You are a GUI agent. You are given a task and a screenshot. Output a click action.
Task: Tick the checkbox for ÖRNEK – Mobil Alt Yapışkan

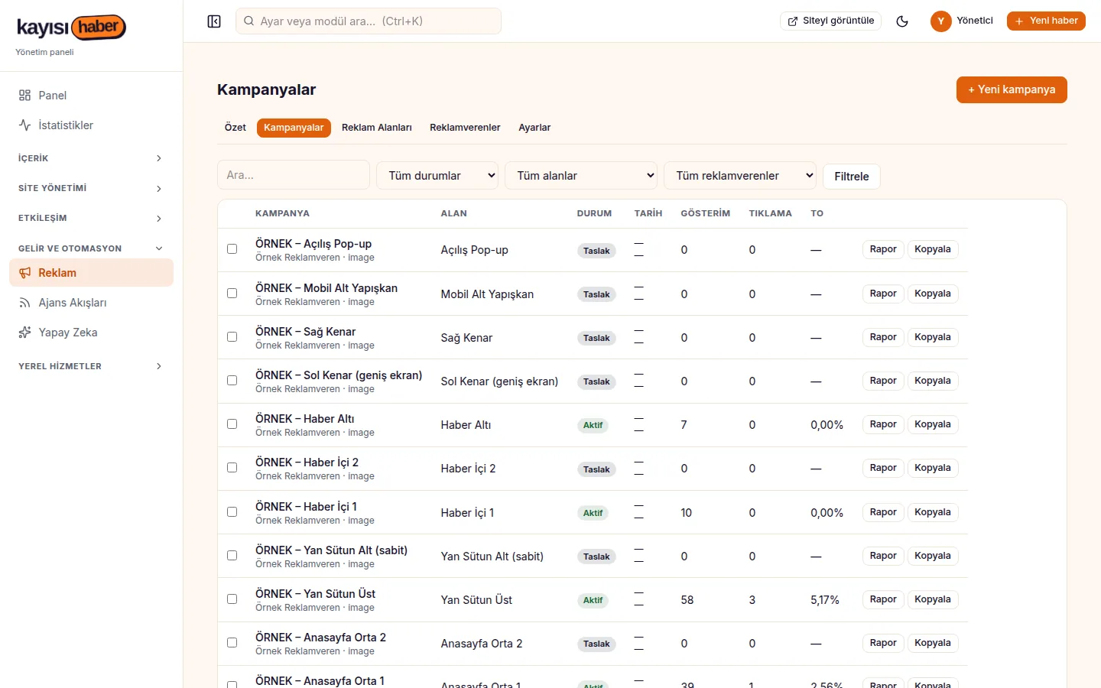click(x=232, y=294)
